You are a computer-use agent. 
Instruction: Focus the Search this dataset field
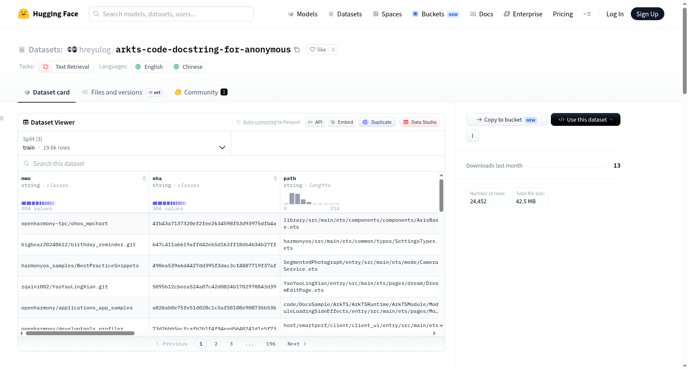click(231, 163)
